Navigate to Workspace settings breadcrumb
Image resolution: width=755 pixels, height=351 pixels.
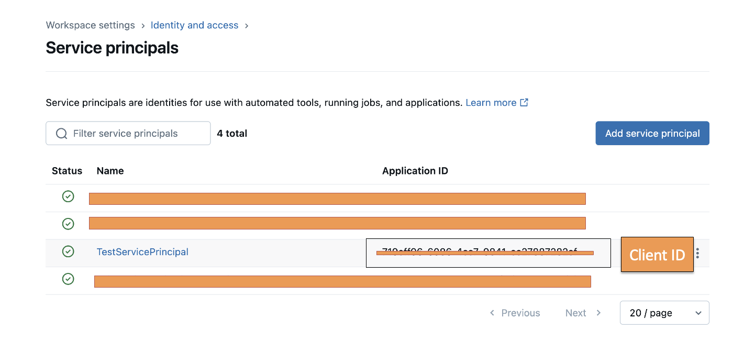[90, 25]
